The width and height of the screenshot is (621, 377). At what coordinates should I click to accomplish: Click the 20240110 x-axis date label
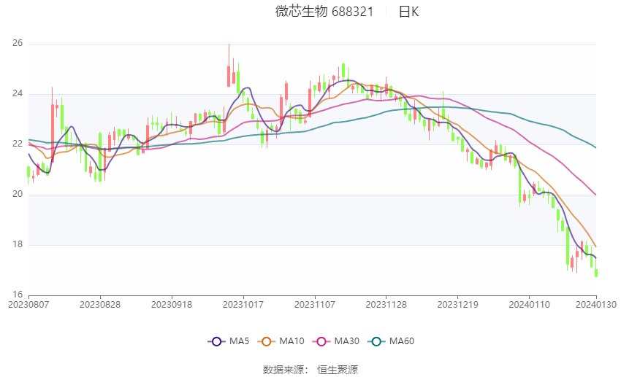(530, 305)
